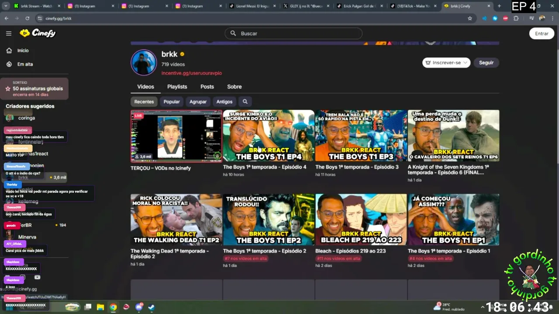Click the 719 vídeos count text
This screenshot has width=559, height=314.
(173, 65)
